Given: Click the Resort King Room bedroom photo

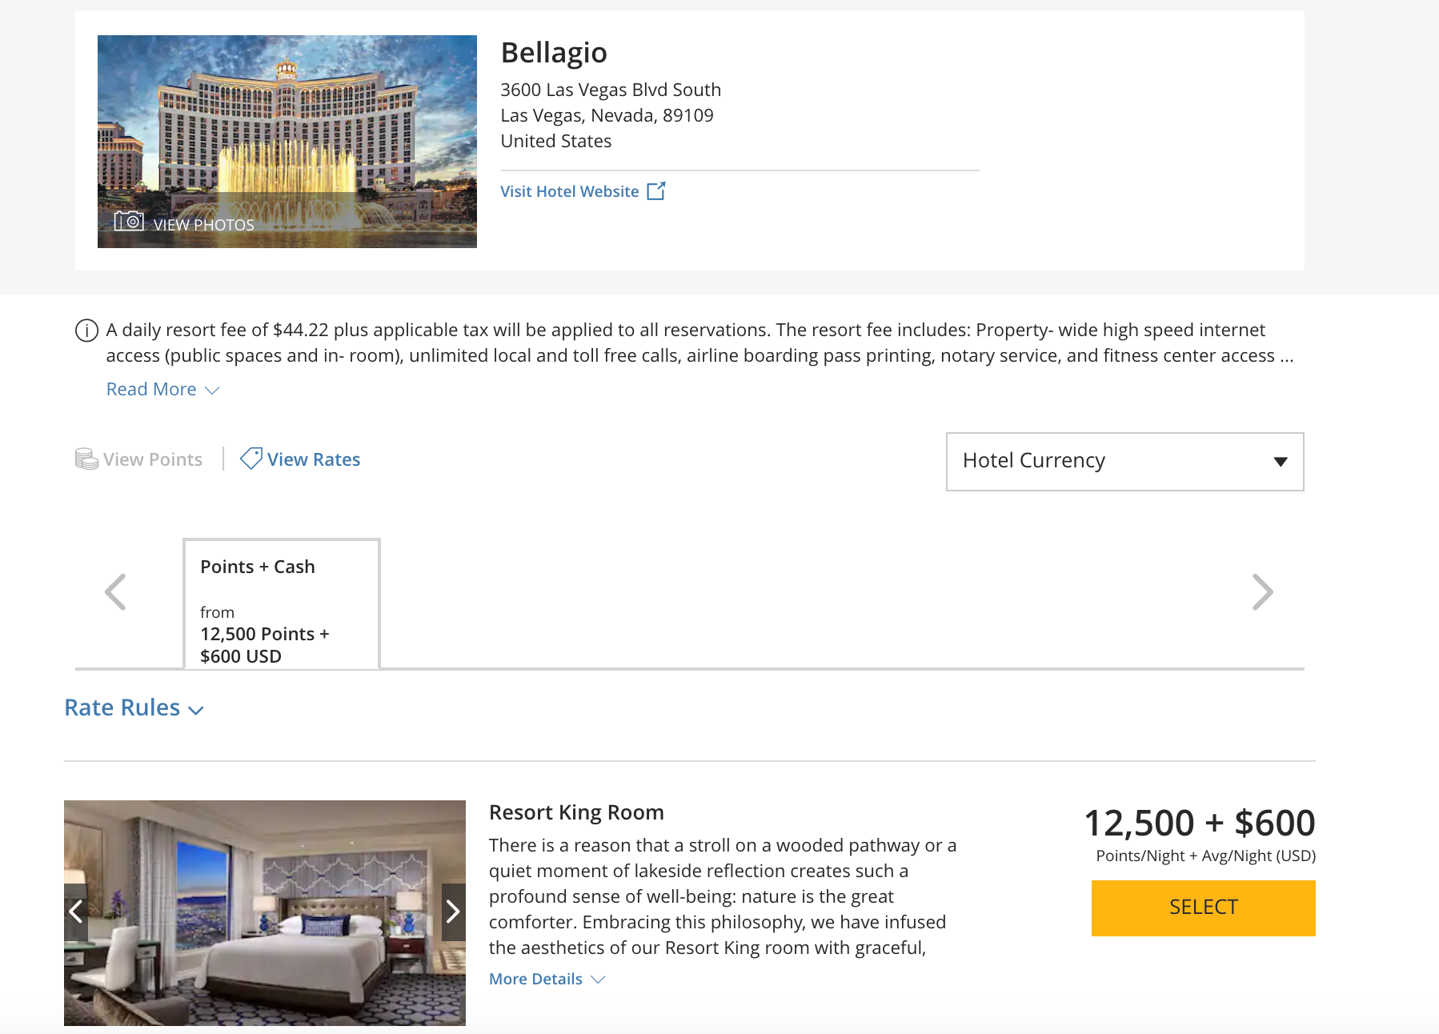Looking at the screenshot, I should point(264,944).
